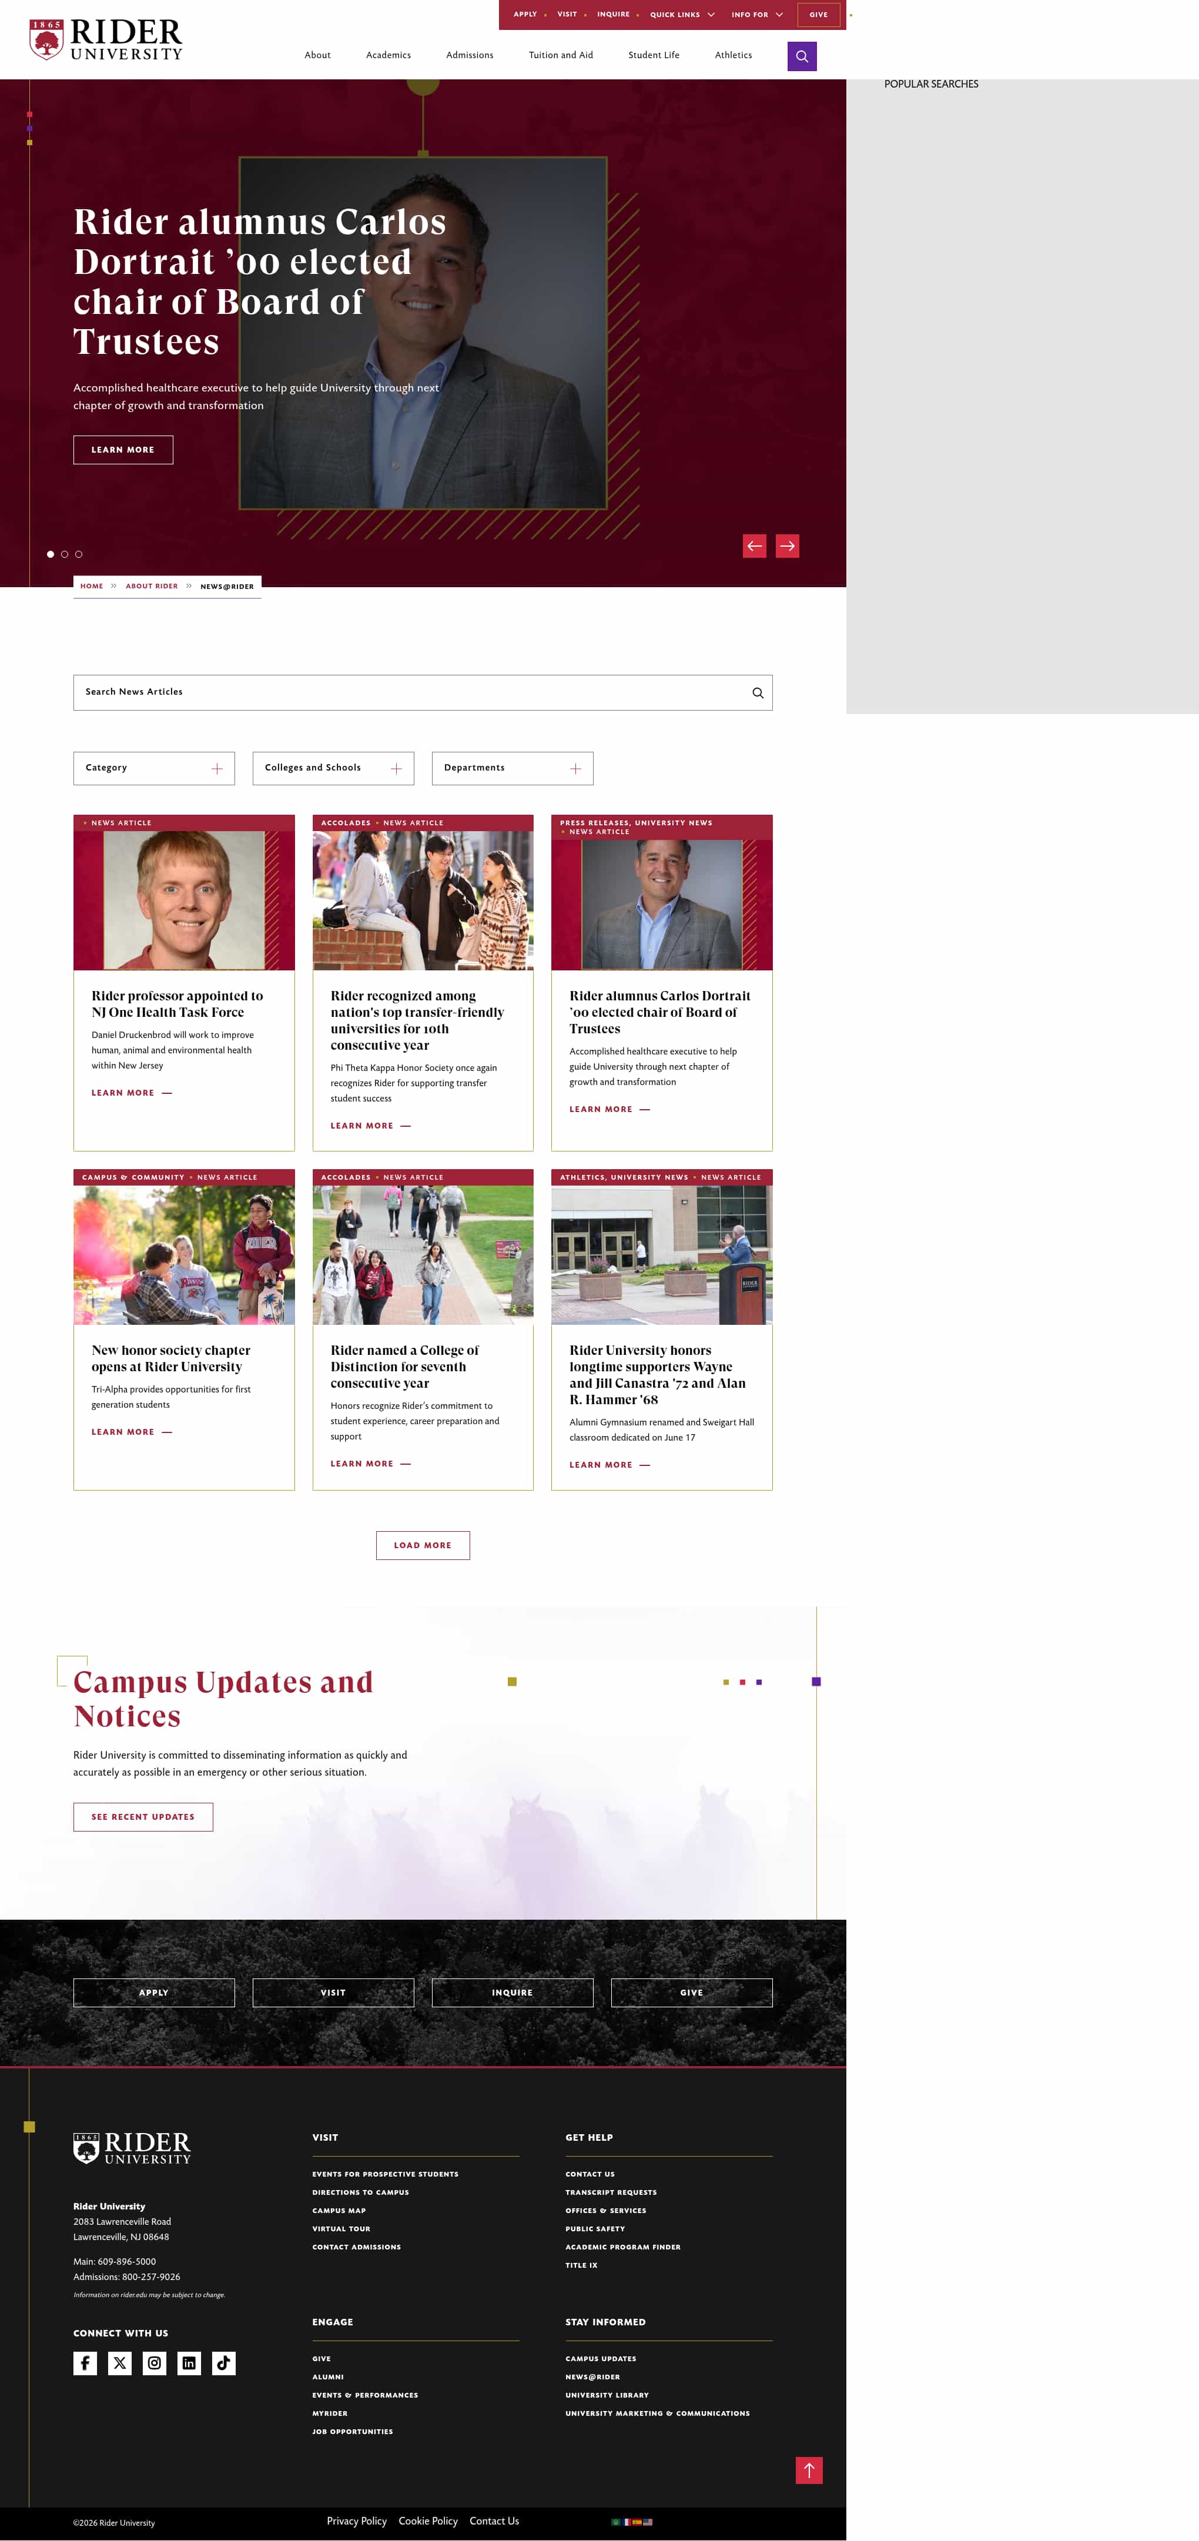
Task: Click the footer banner Apply button
Action: pos(154,1993)
